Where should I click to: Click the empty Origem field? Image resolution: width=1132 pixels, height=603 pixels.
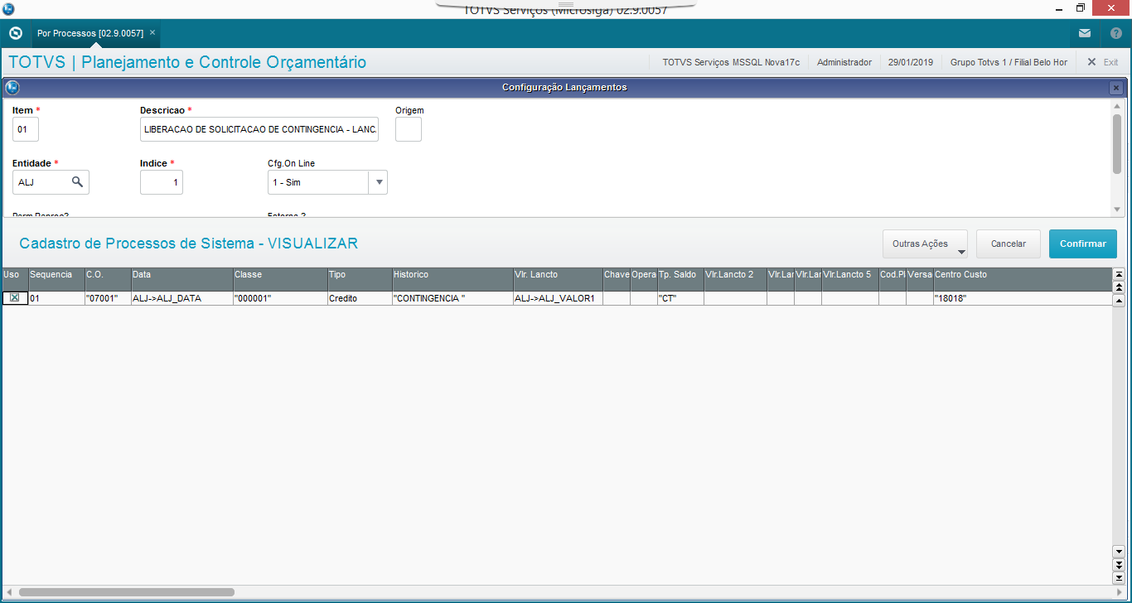[409, 129]
